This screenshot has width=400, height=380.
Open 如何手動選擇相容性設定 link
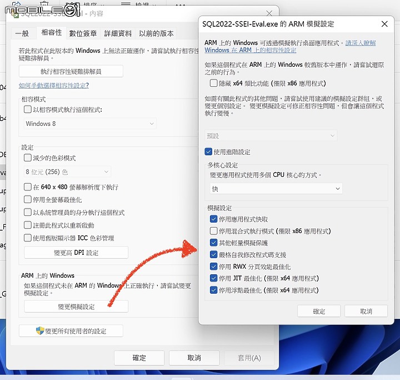[53, 85]
